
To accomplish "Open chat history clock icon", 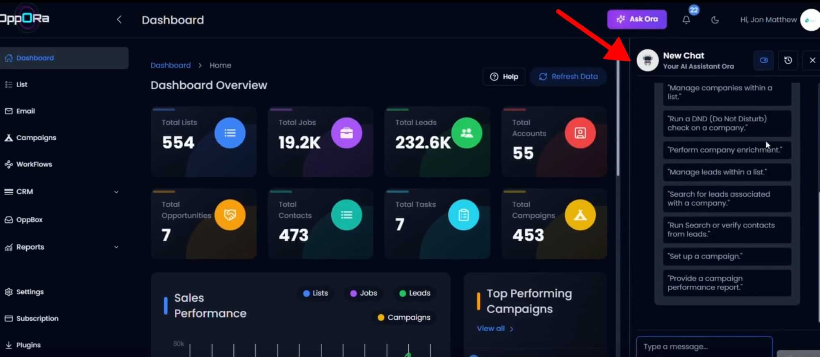I will [788, 60].
